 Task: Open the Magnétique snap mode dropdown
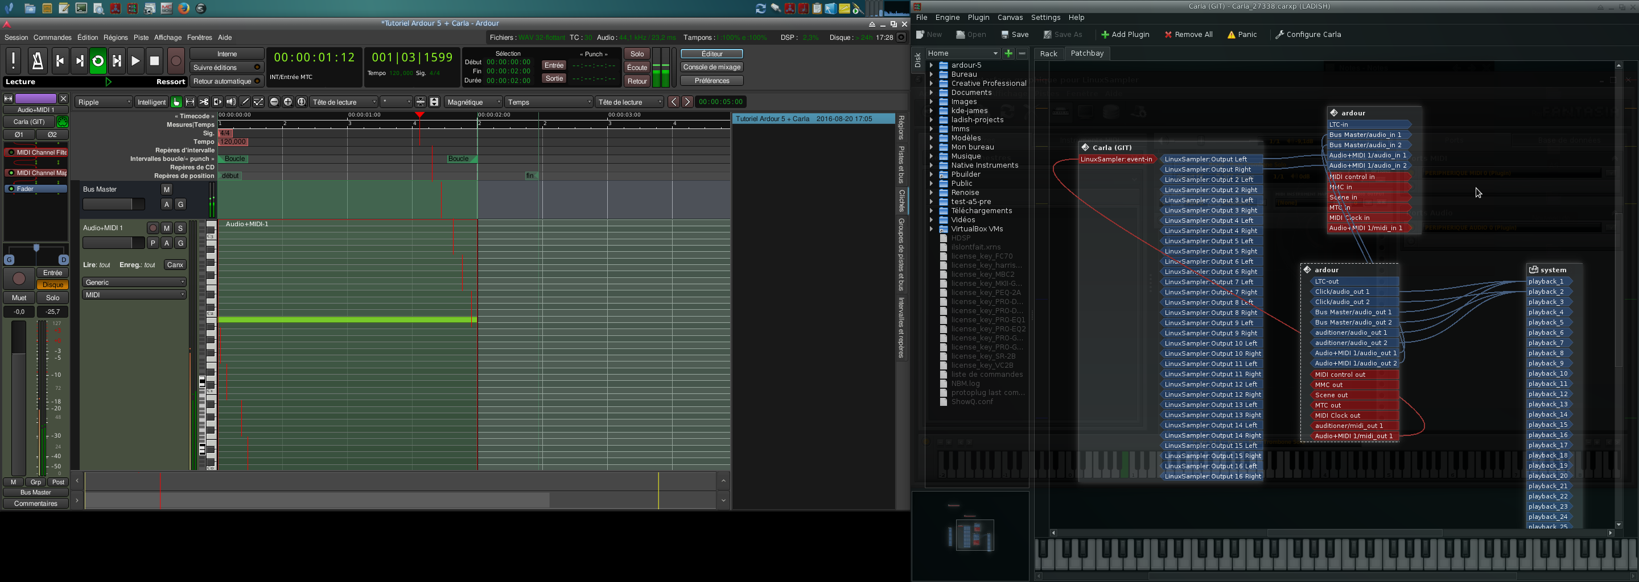[x=474, y=102]
